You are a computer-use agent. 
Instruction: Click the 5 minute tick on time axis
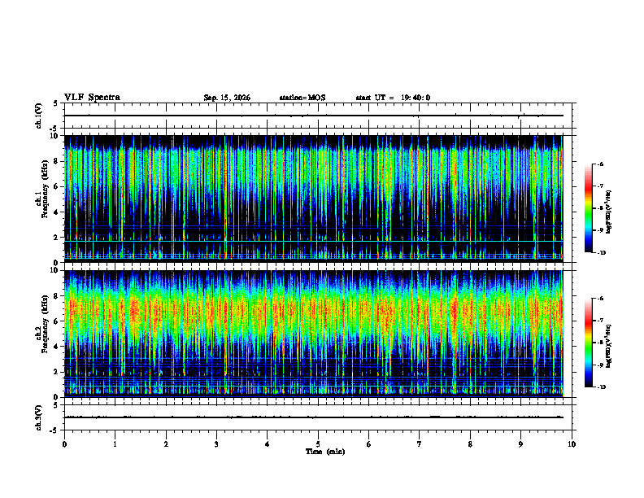click(318, 444)
